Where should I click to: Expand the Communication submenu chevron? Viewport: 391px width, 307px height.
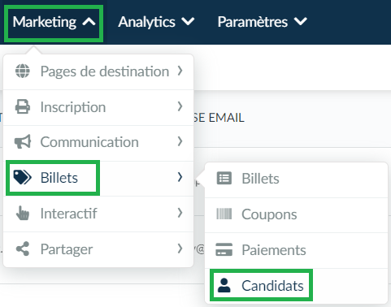click(180, 141)
